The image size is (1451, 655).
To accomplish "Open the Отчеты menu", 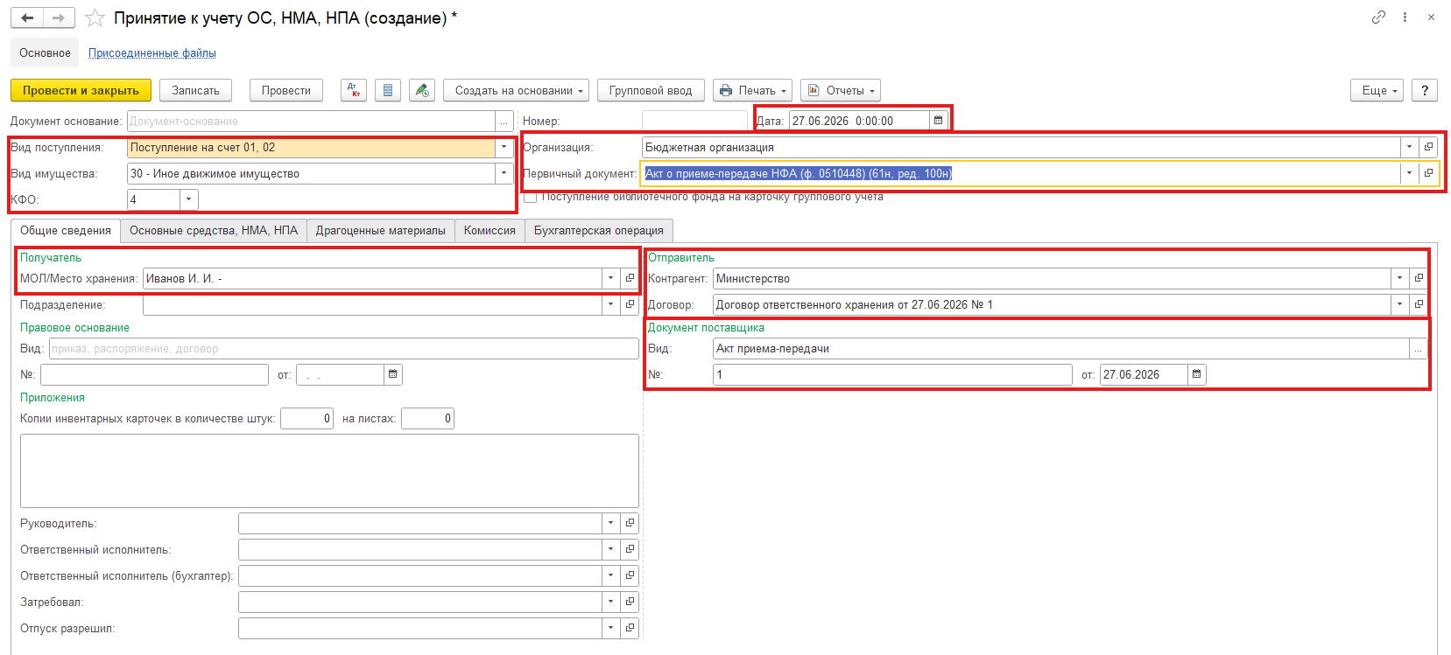I will coord(840,90).
